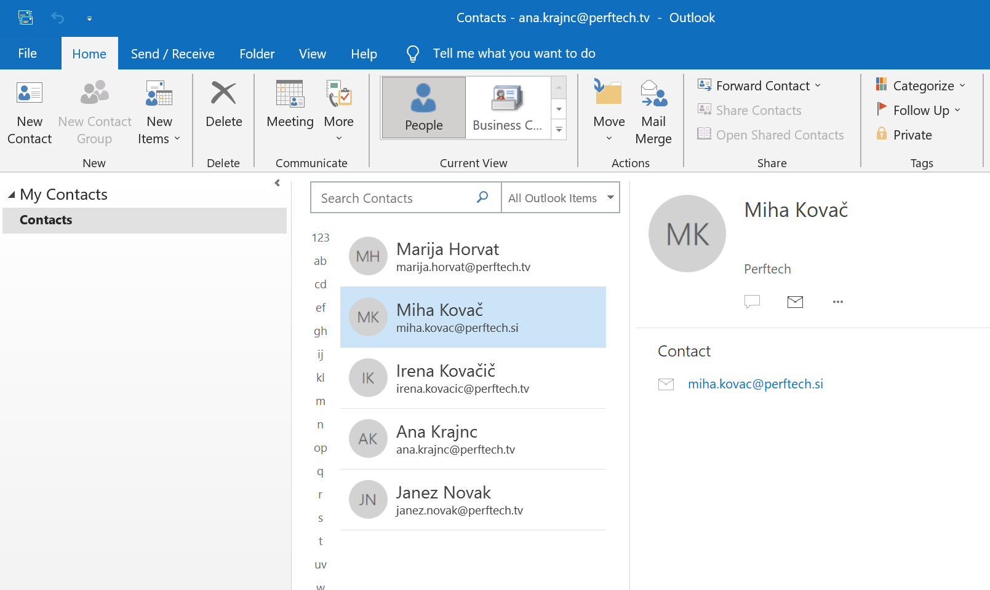Jump to contacts under 'uv'

(321, 565)
